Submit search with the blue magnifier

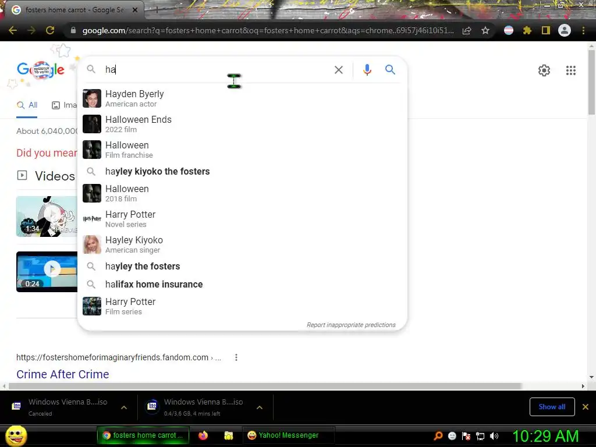point(390,70)
